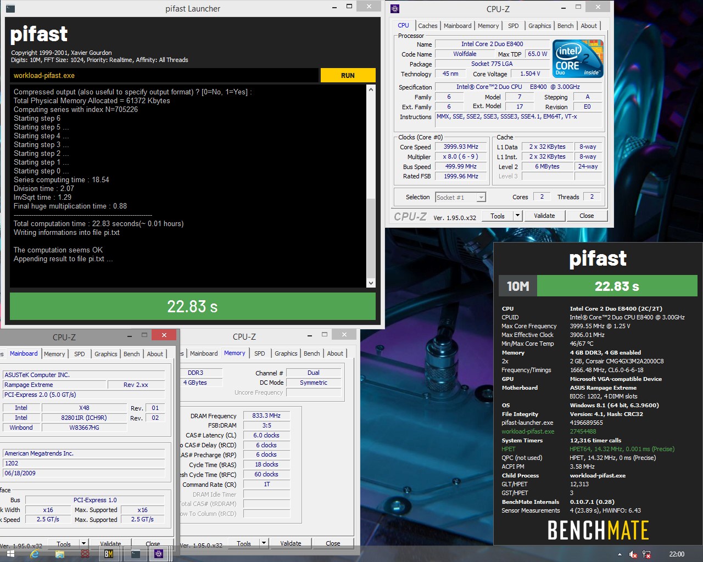
Task: Click the pifast Launcher title bar icon
Action: (x=10, y=8)
